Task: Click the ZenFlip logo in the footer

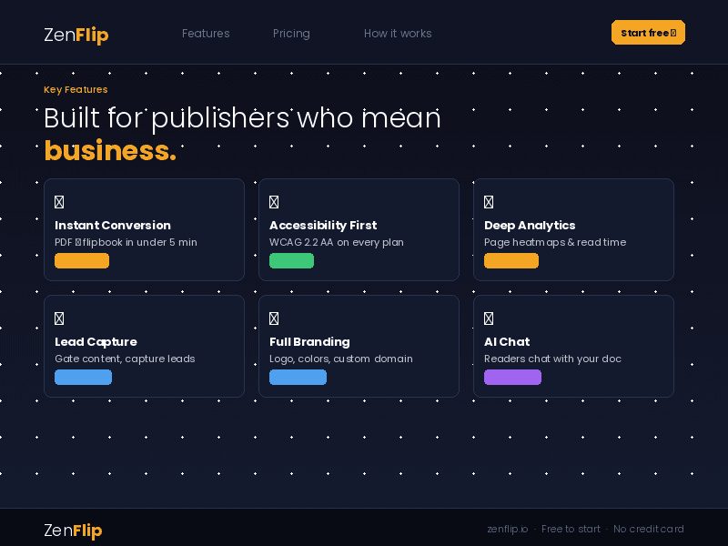Action: [x=73, y=531]
